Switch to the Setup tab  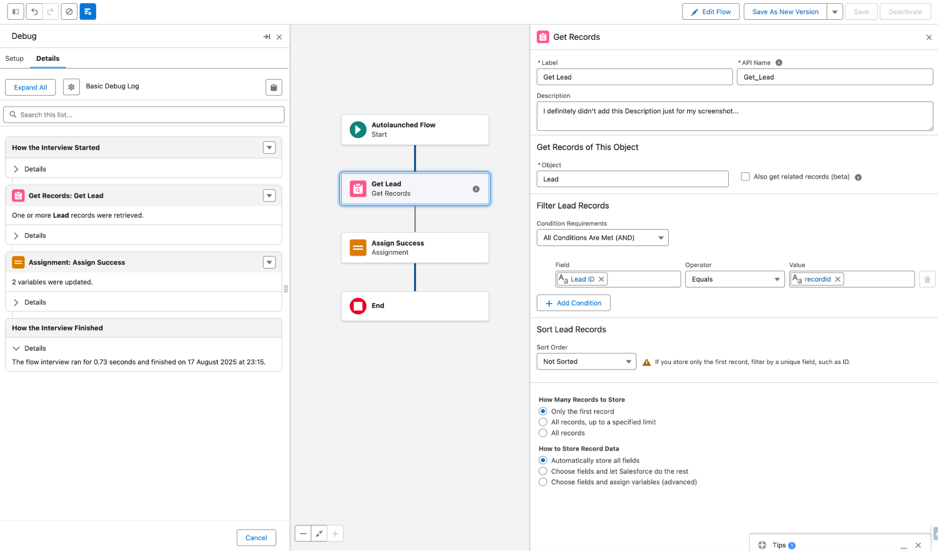coord(15,59)
